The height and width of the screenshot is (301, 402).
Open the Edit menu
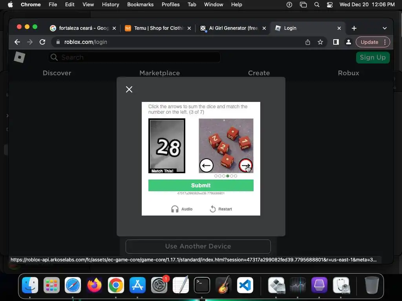click(69, 5)
